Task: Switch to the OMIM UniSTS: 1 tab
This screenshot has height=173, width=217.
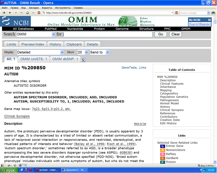Action: point(34,59)
